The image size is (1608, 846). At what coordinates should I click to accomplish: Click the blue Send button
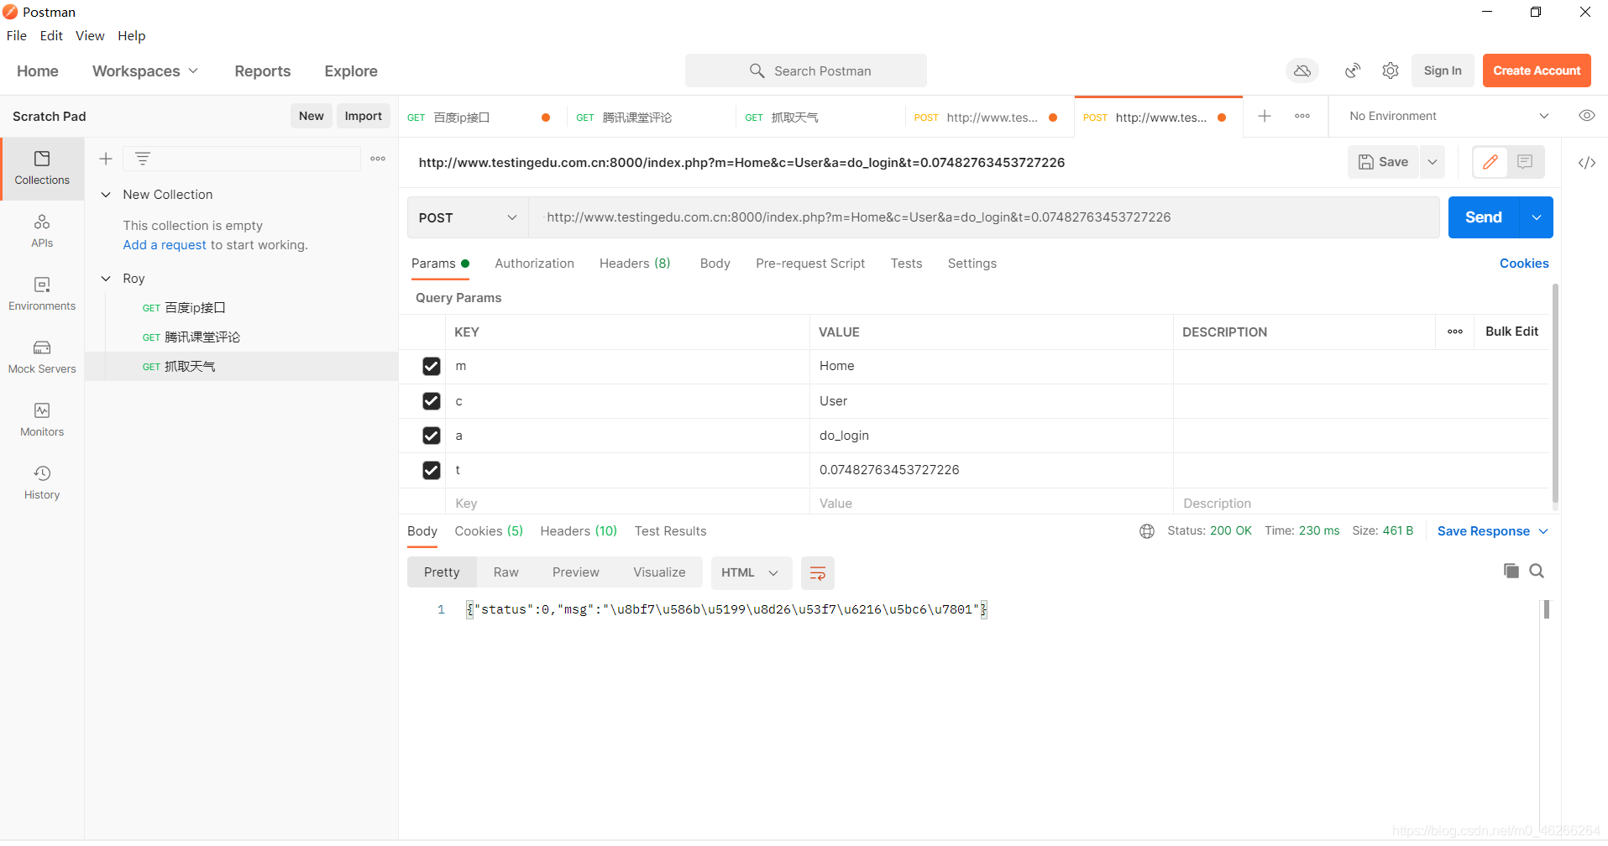pyautogui.click(x=1483, y=217)
